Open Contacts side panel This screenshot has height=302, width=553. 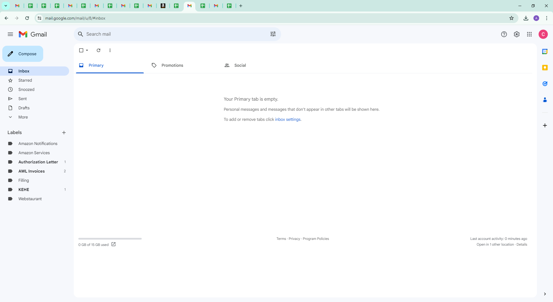click(x=545, y=100)
